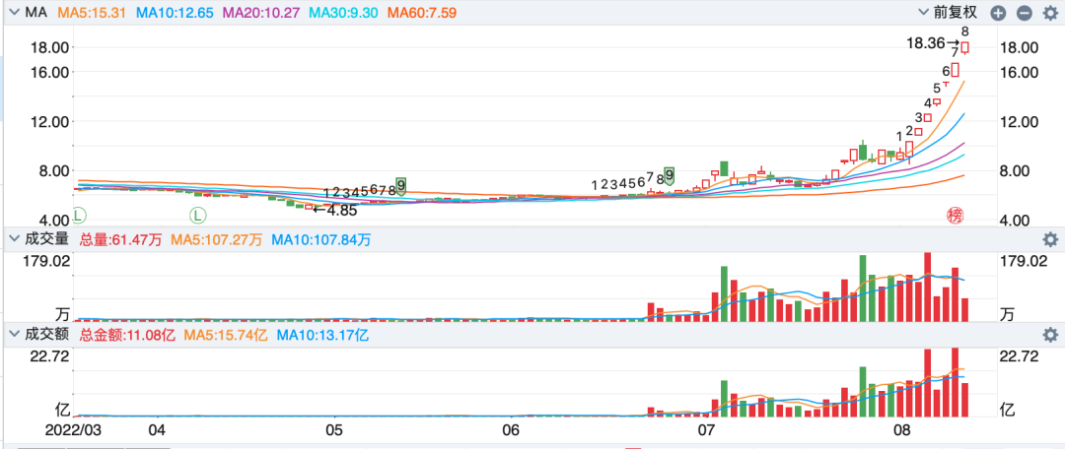
Task: Click the leftmost green L marker
Action: pyautogui.click(x=79, y=215)
